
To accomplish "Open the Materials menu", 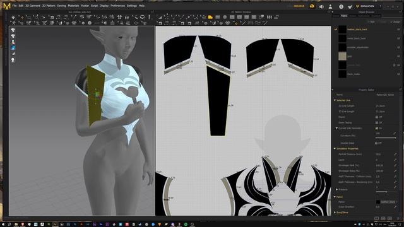I will 73,6.
